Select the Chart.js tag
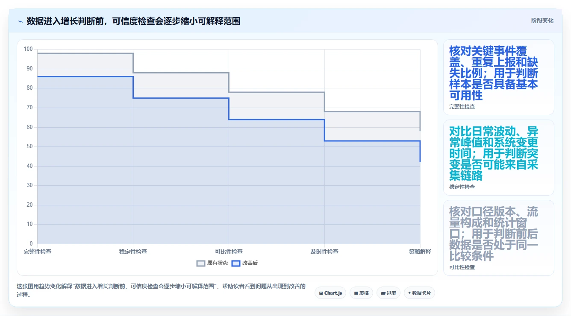 coord(331,293)
